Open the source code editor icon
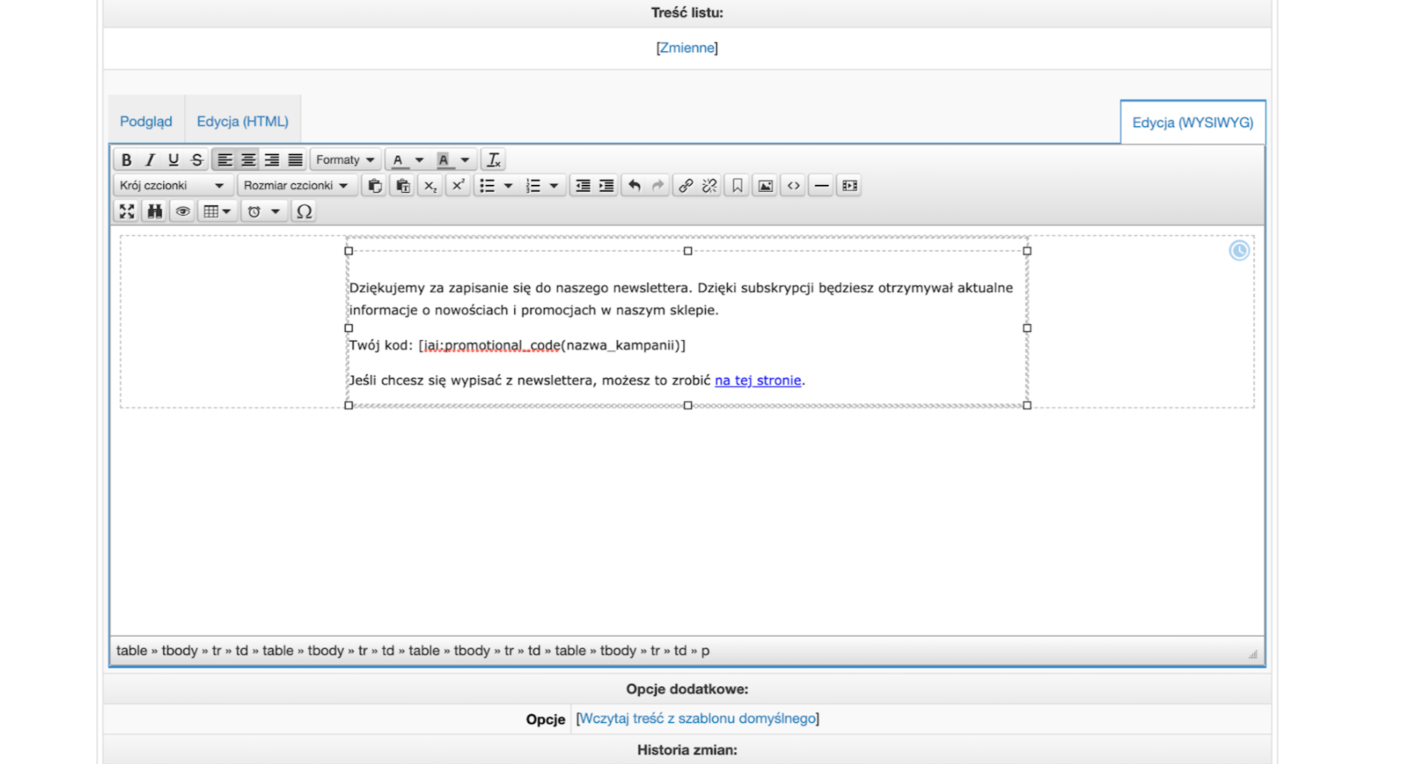Screen dimensions: 1420x764 click(793, 186)
